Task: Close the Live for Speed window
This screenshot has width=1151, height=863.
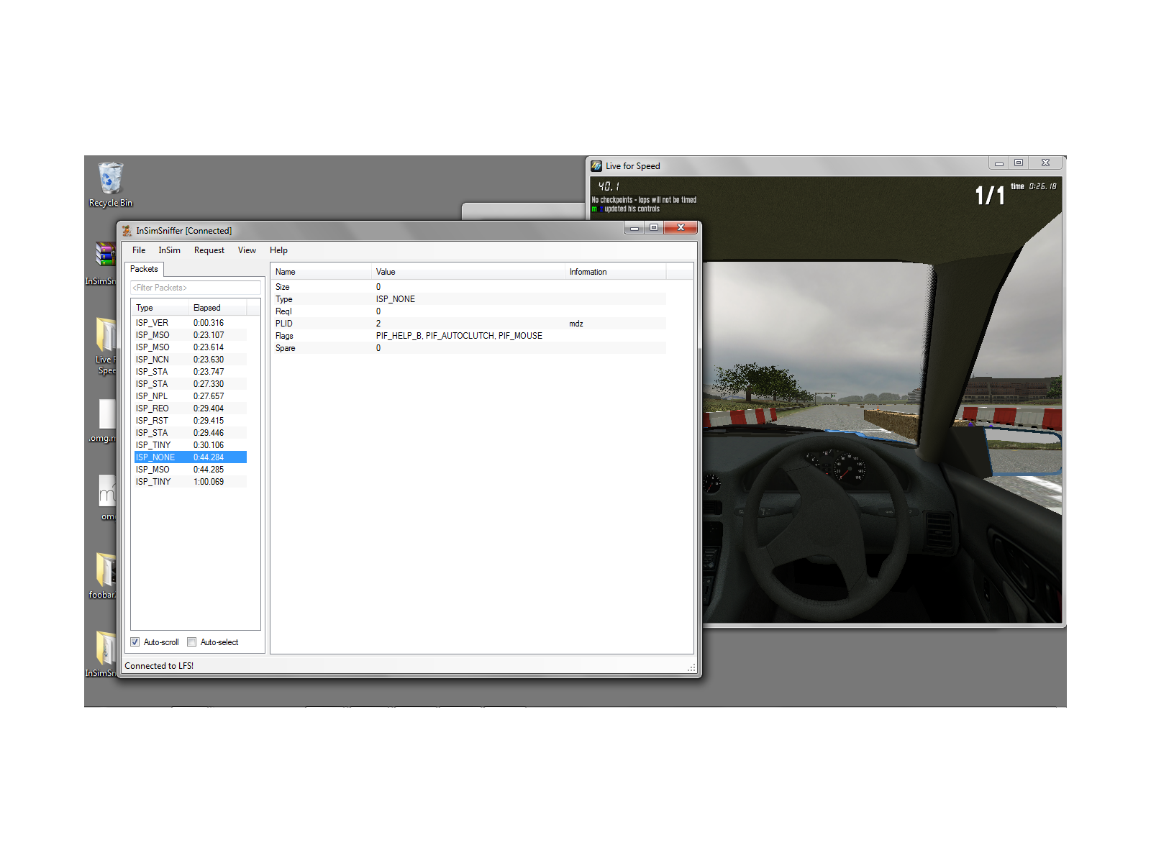Action: tap(1045, 163)
